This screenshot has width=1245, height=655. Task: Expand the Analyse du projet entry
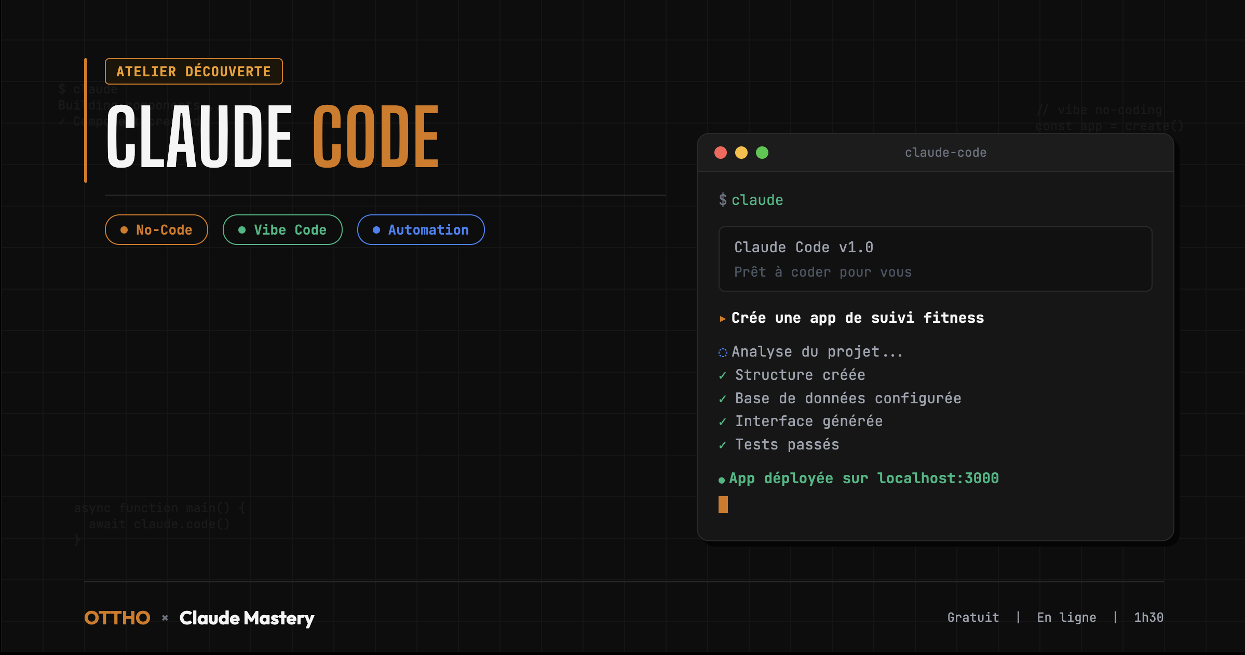pyautogui.click(x=817, y=351)
